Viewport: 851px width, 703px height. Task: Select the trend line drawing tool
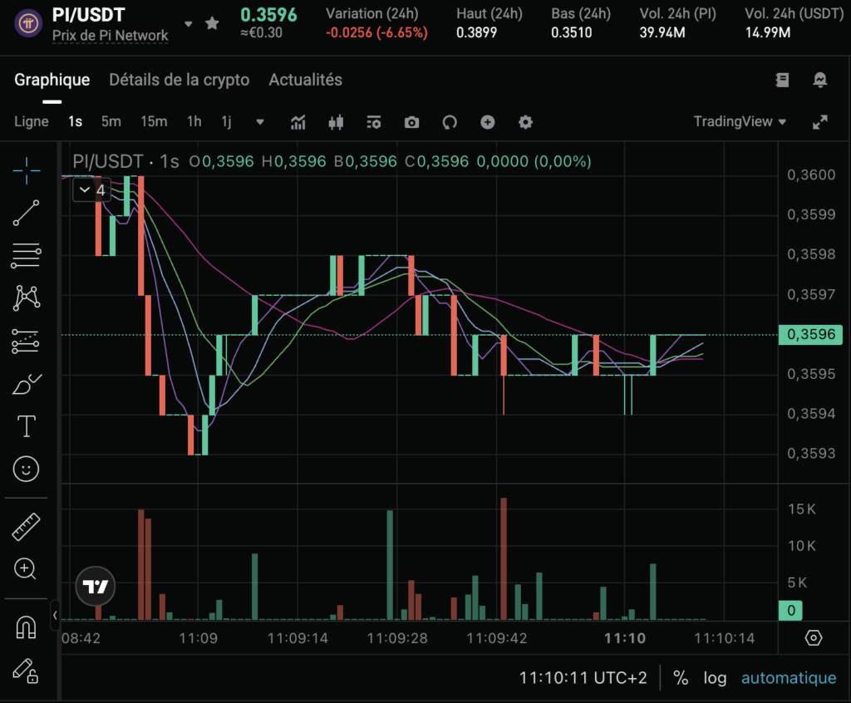[x=26, y=213]
